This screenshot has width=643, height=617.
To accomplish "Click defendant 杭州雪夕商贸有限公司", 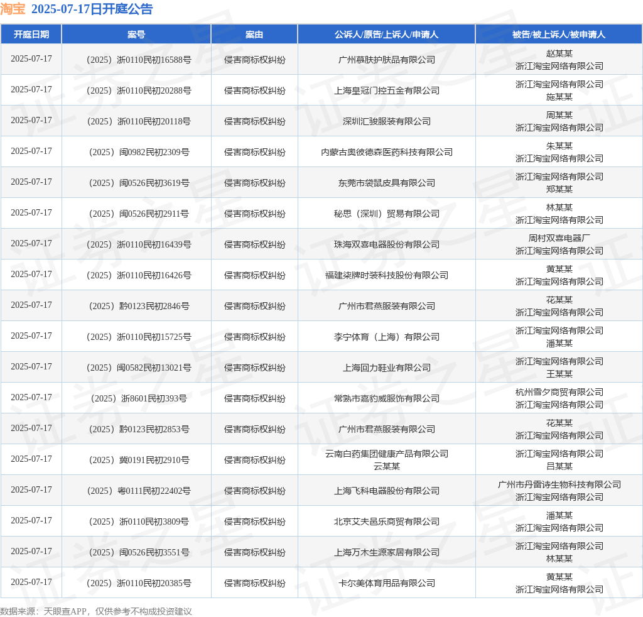I will coord(559,392).
